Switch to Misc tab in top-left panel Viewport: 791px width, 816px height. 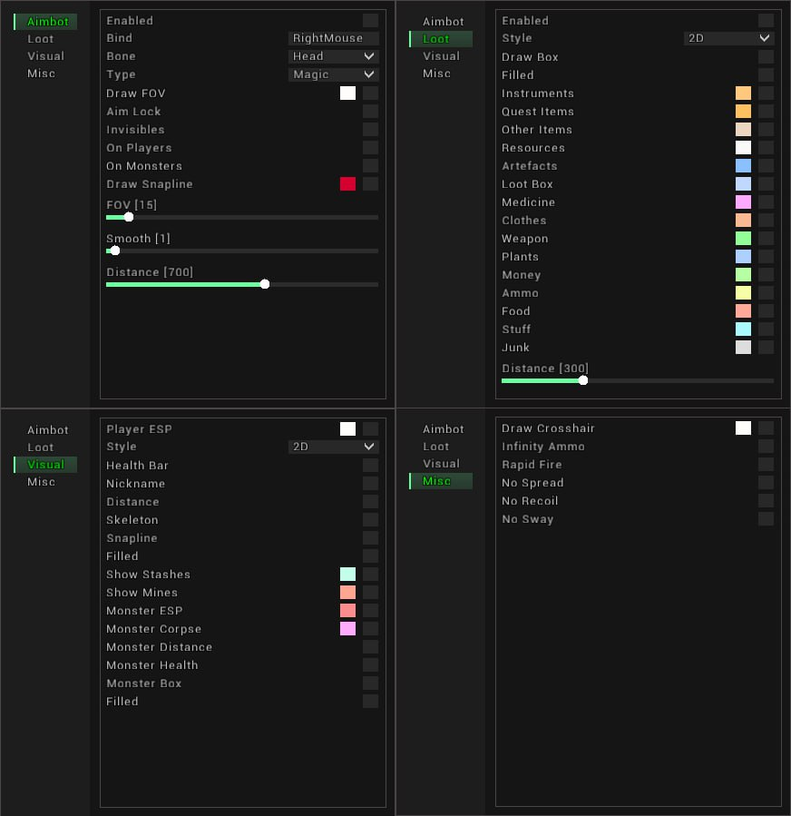tap(41, 74)
